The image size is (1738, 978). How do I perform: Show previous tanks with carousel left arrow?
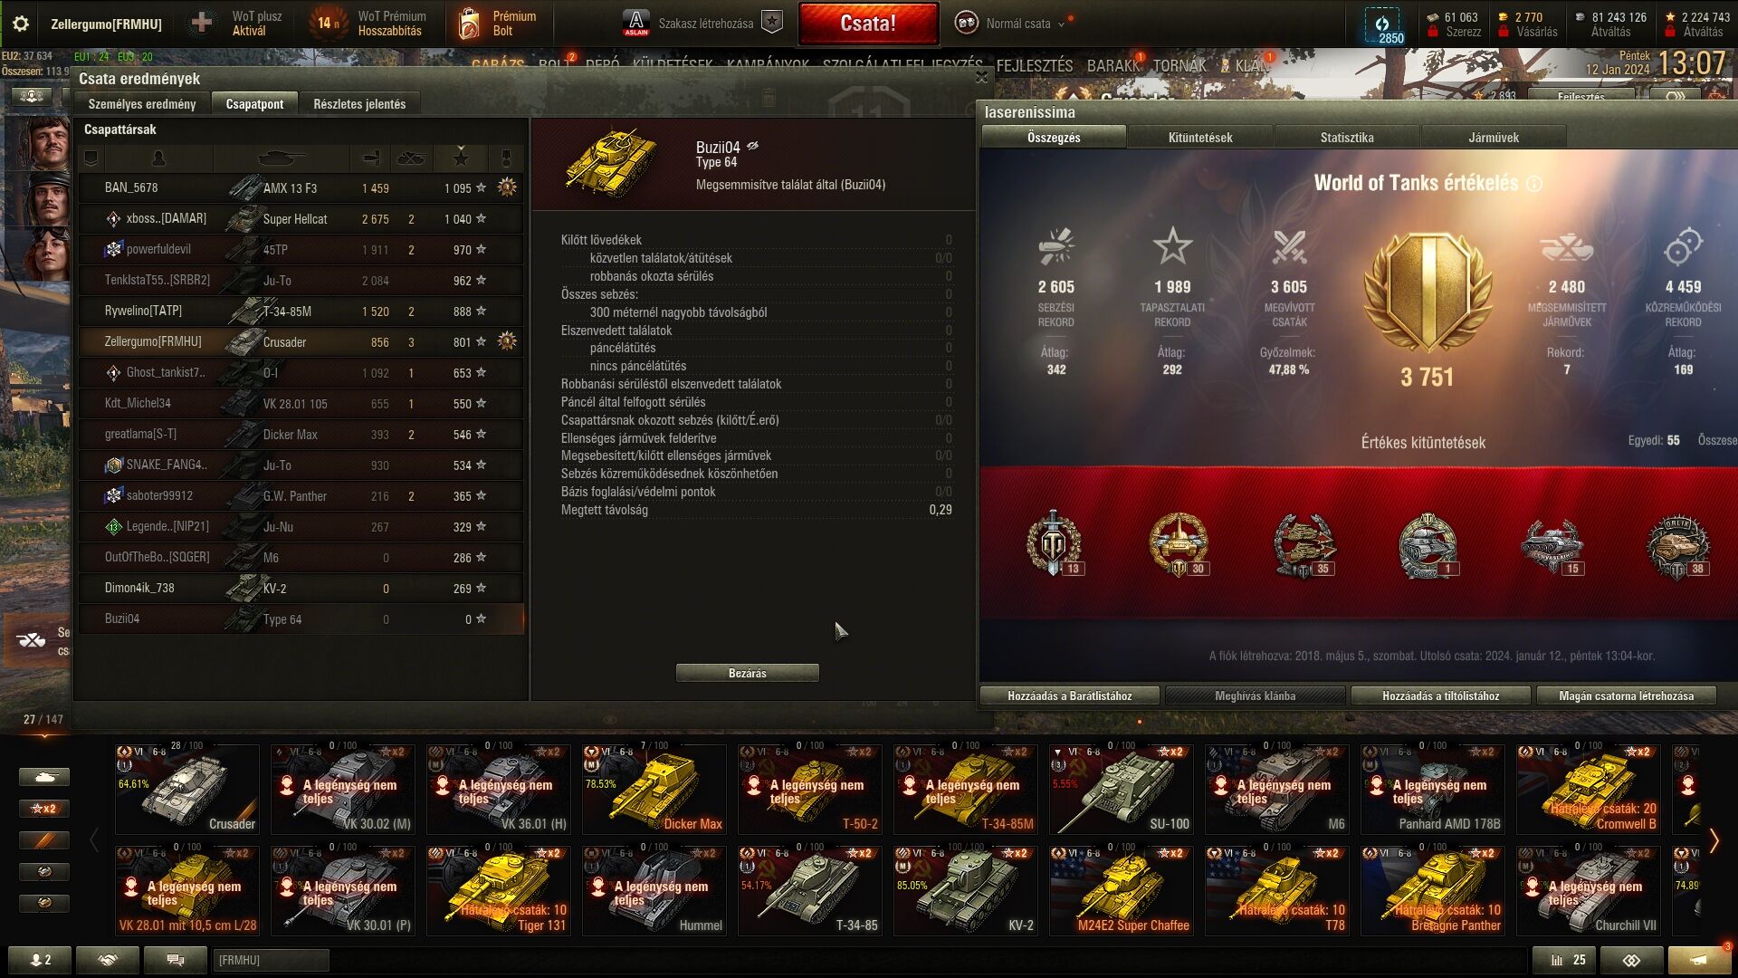click(94, 840)
